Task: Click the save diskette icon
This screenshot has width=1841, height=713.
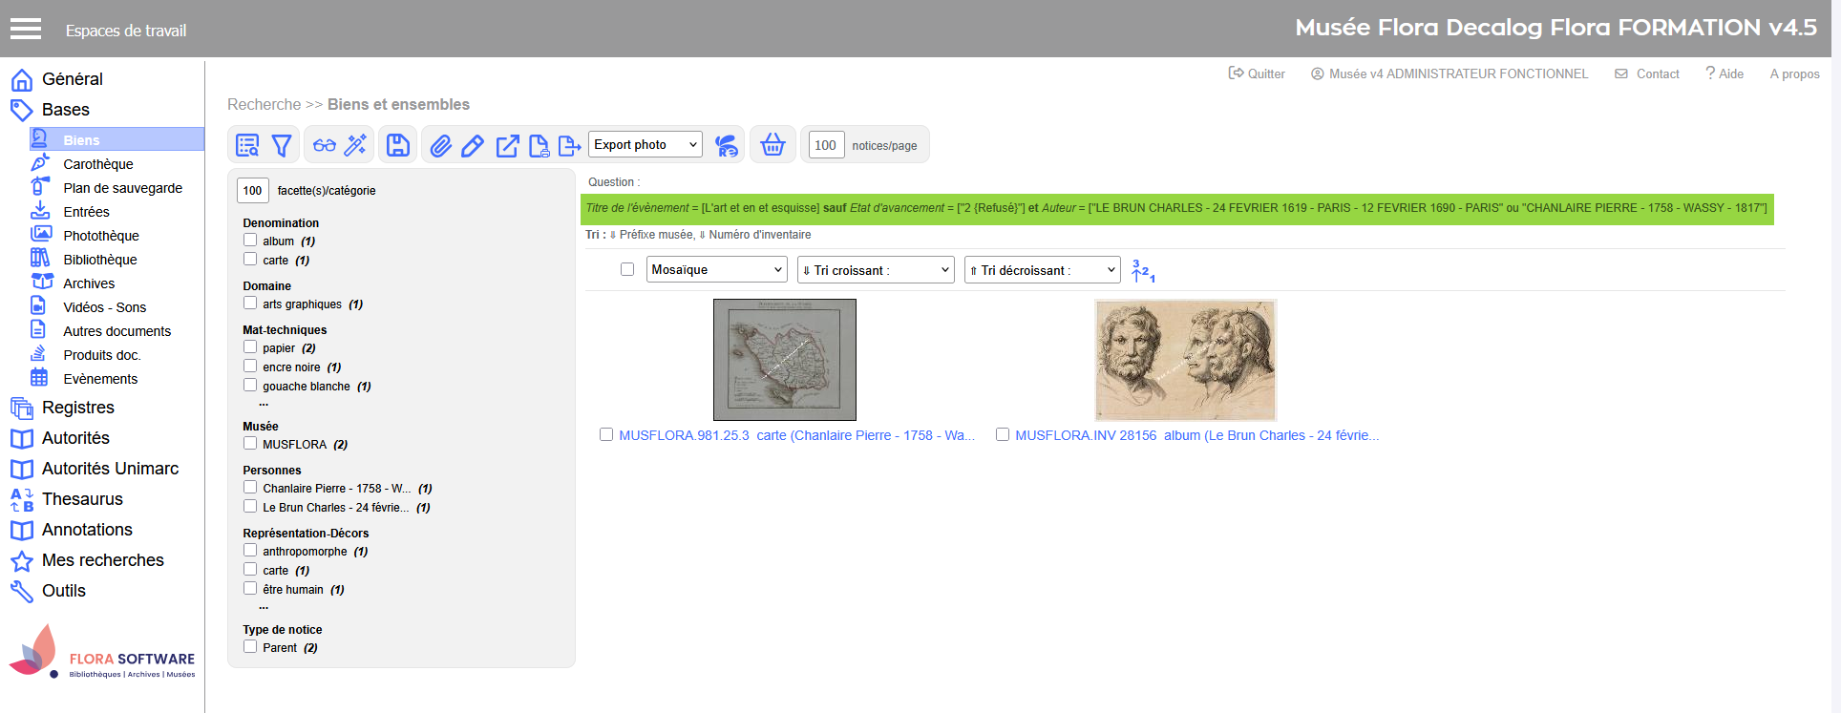Action: click(398, 145)
